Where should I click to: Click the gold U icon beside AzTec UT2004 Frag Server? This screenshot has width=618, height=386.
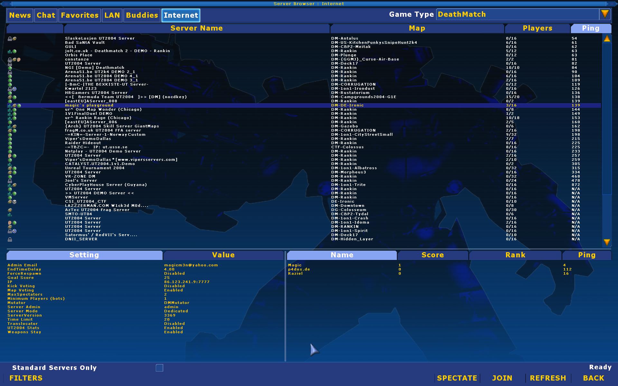pos(10,210)
